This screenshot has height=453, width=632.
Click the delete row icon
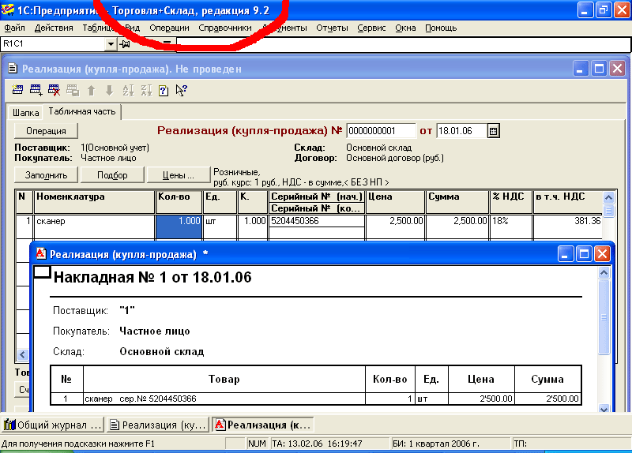point(54,91)
